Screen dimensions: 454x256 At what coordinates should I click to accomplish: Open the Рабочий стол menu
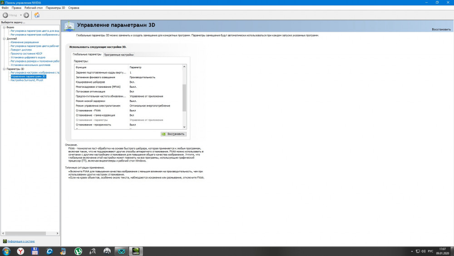pos(33,8)
